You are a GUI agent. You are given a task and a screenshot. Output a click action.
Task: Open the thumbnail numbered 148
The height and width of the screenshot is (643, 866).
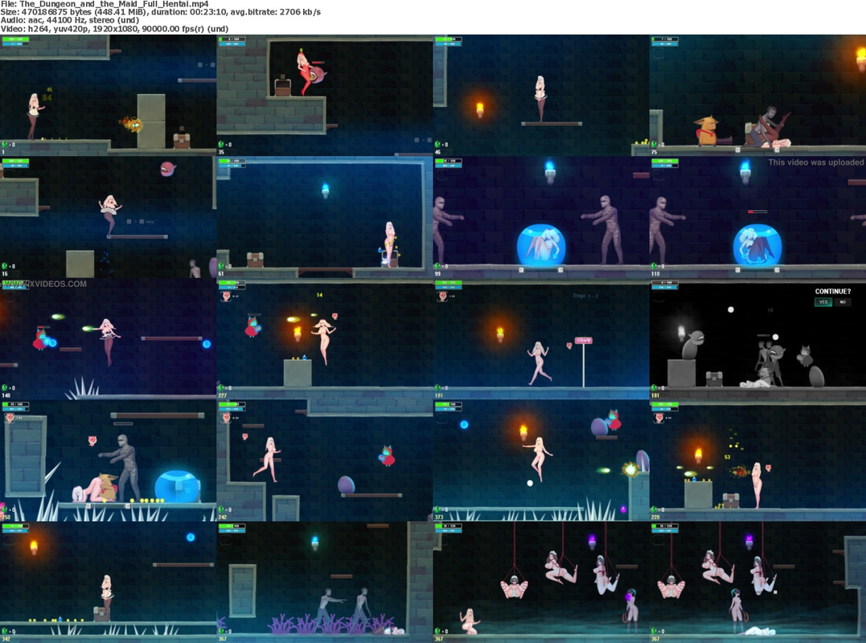109,339
